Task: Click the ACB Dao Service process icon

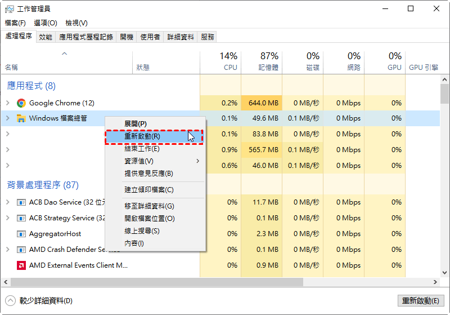Action: [x=21, y=202]
